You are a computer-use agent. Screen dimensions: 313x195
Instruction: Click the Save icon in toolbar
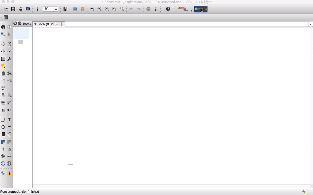point(13,9)
